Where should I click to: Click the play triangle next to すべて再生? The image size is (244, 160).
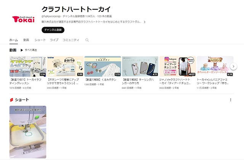22,50
